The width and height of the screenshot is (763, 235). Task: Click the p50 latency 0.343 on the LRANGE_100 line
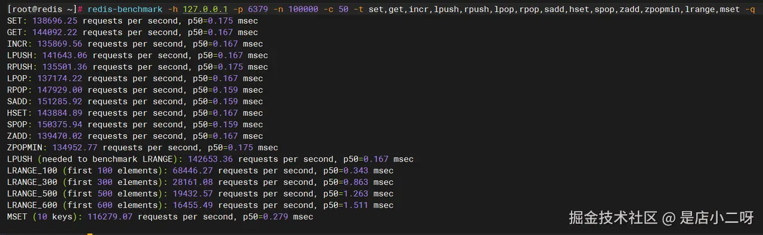click(x=356, y=171)
